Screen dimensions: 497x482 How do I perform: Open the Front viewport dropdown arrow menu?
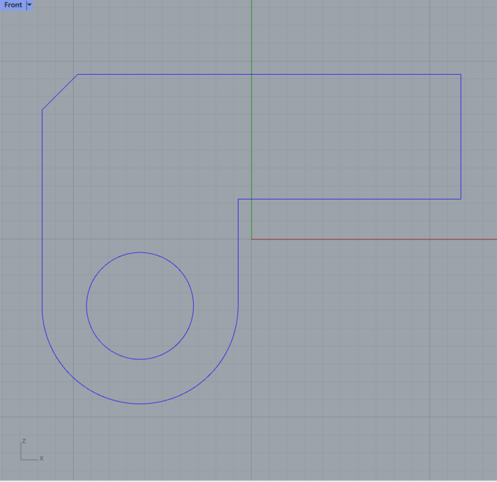pyautogui.click(x=29, y=5)
